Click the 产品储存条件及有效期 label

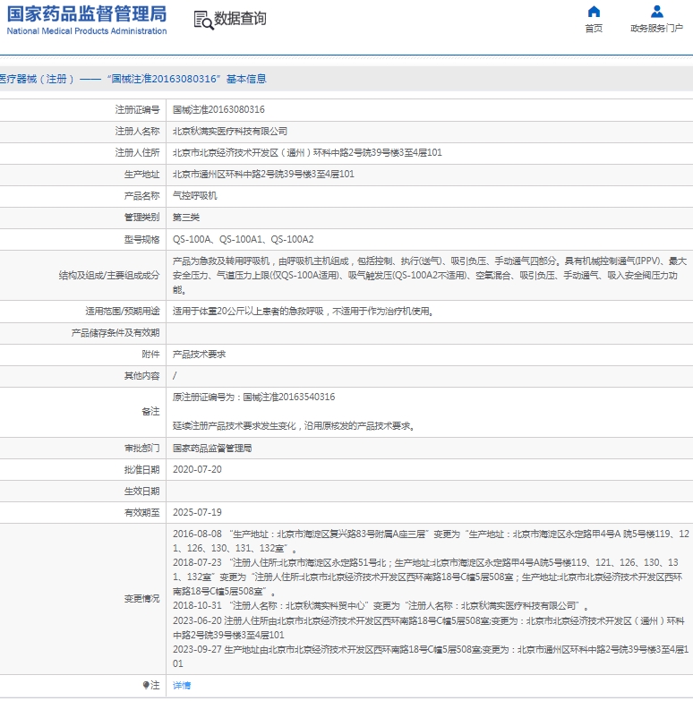(115, 333)
